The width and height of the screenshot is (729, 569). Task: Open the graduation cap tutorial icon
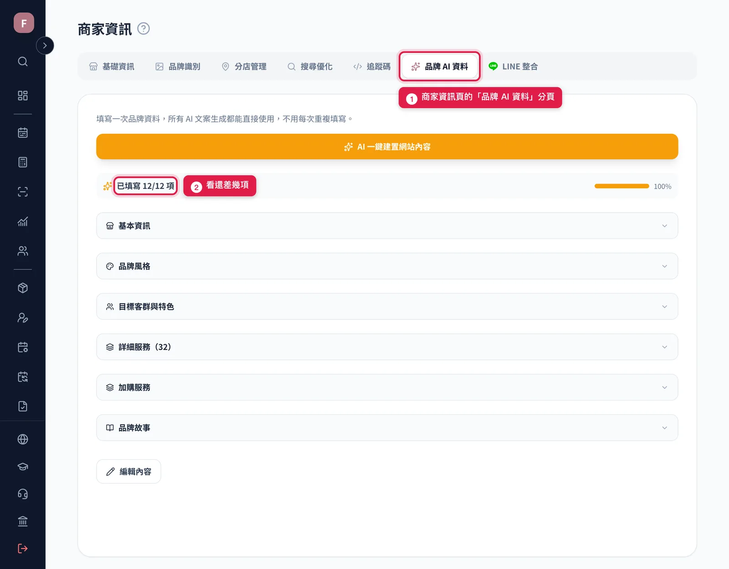coord(23,467)
